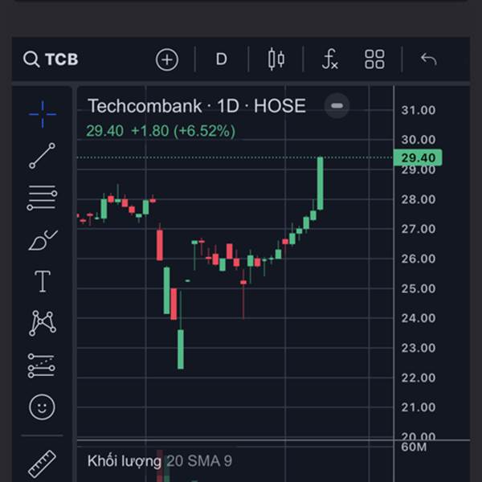Collapse the Techcombank legend with minus button
Screen dimensions: 482x482
coord(337,106)
